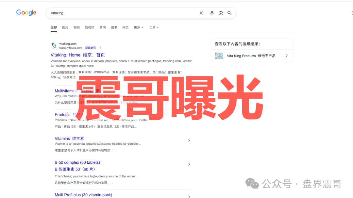This screenshot has width=353, height=198.
Task: Open the three-dot menu beside vitaking.com
Action: pyautogui.click(x=100, y=48)
